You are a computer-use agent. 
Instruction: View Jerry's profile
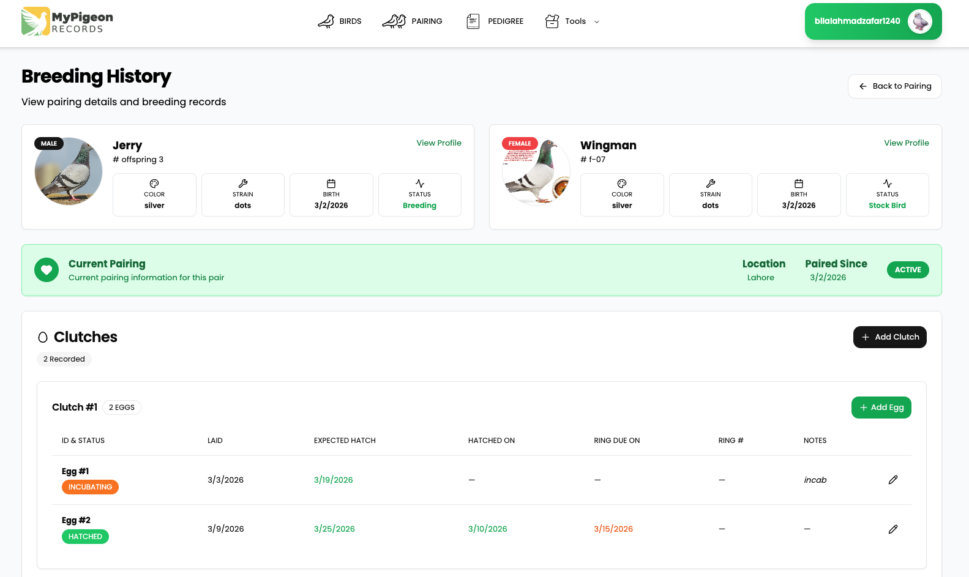[x=439, y=143]
